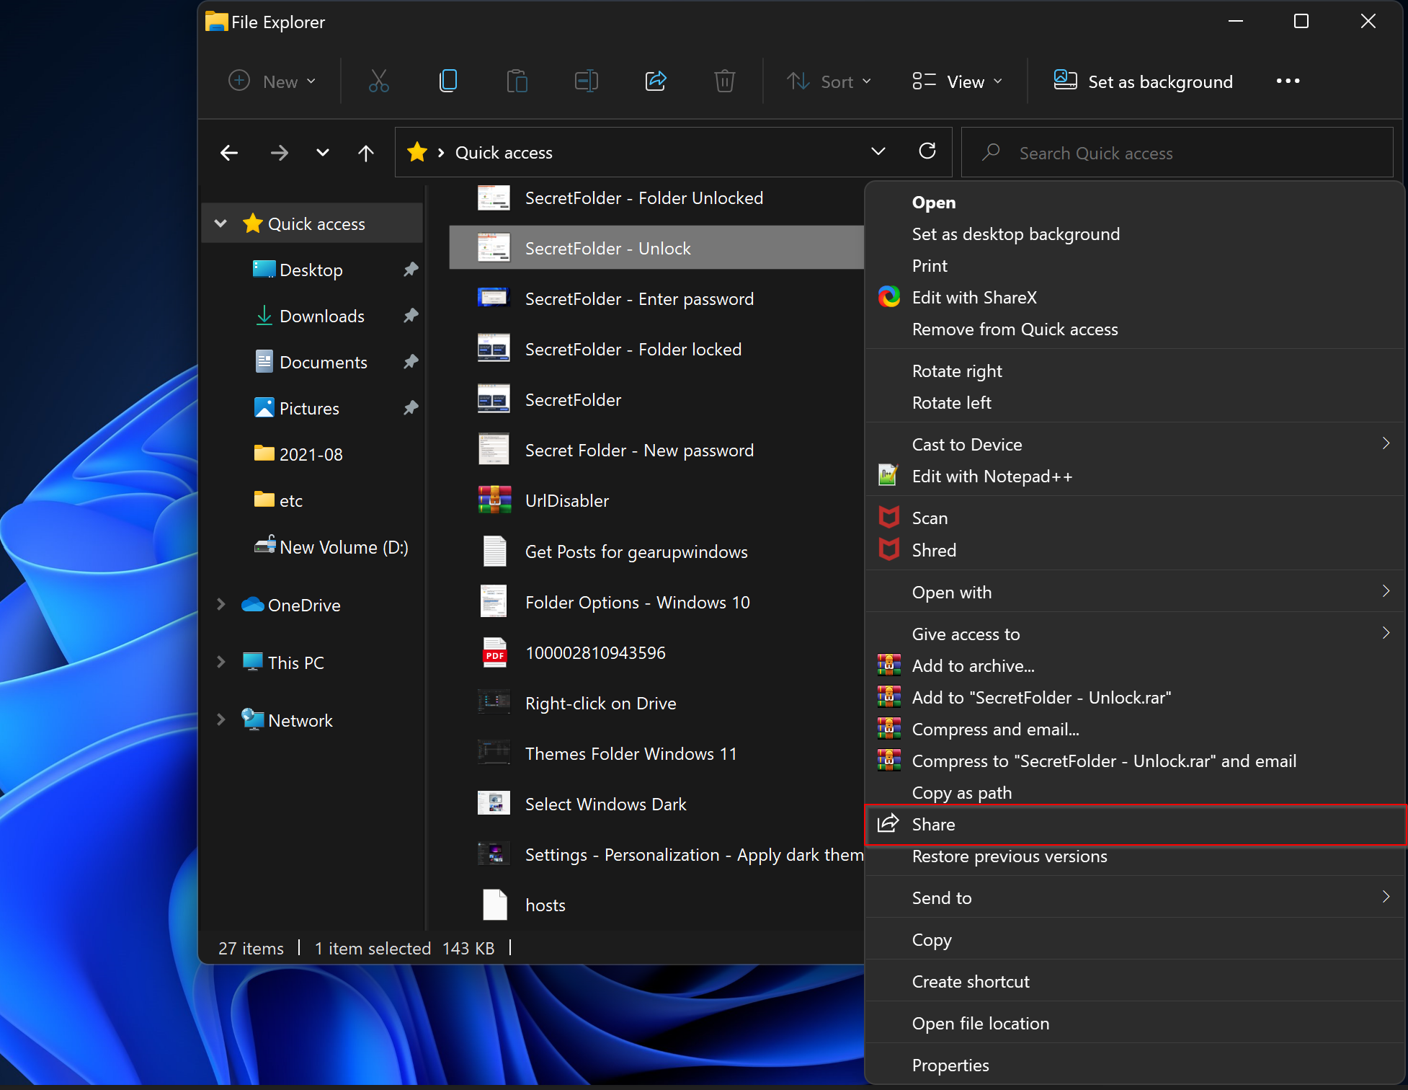This screenshot has width=1408, height=1090.
Task: Select Rotate right in context menu
Action: [x=1134, y=371]
